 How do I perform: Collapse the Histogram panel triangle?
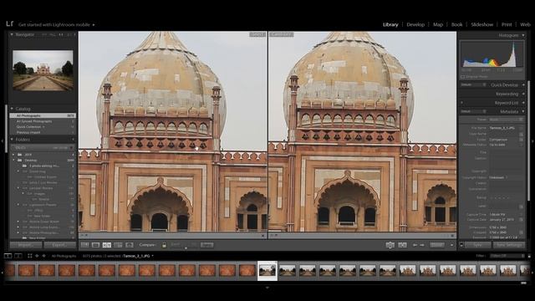523,35
